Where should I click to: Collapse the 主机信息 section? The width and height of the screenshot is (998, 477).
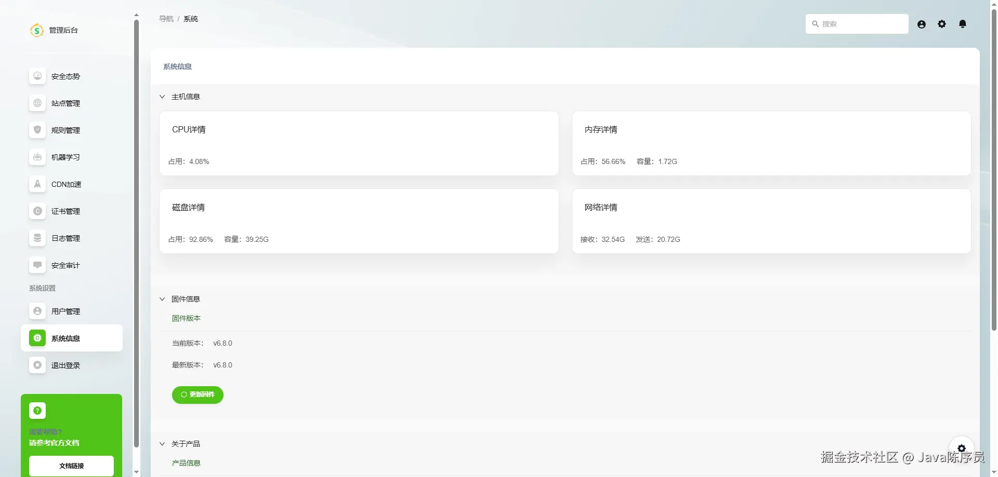click(x=162, y=97)
